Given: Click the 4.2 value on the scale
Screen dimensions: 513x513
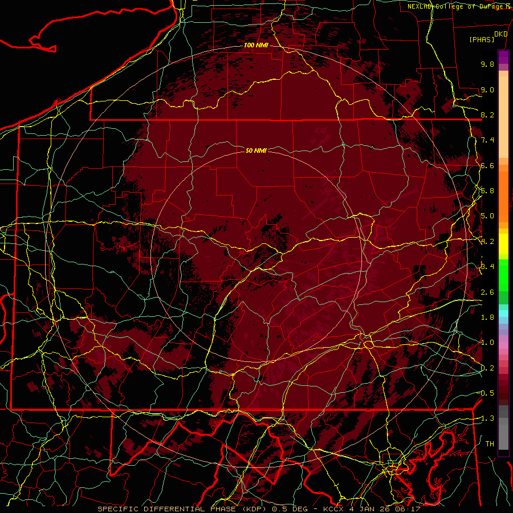Looking at the screenshot, I should pyautogui.click(x=487, y=242).
